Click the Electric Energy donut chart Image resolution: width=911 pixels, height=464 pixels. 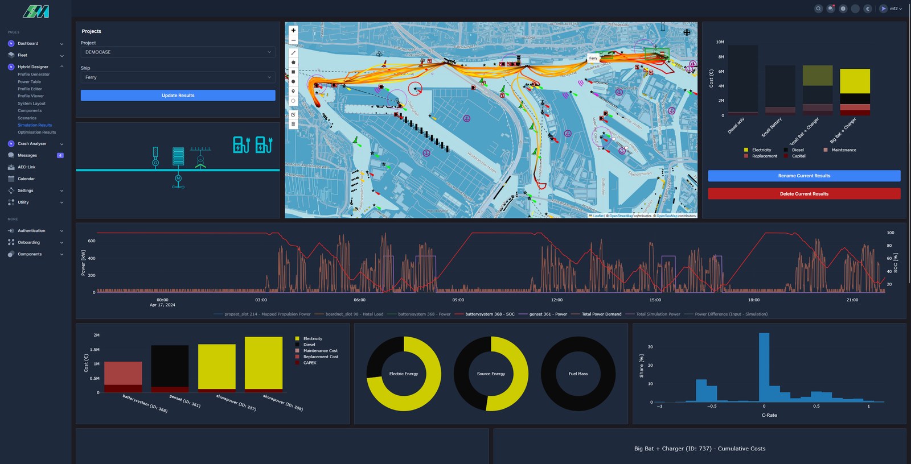404,374
